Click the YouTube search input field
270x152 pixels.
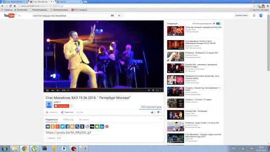pyautogui.click(x=71, y=16)
